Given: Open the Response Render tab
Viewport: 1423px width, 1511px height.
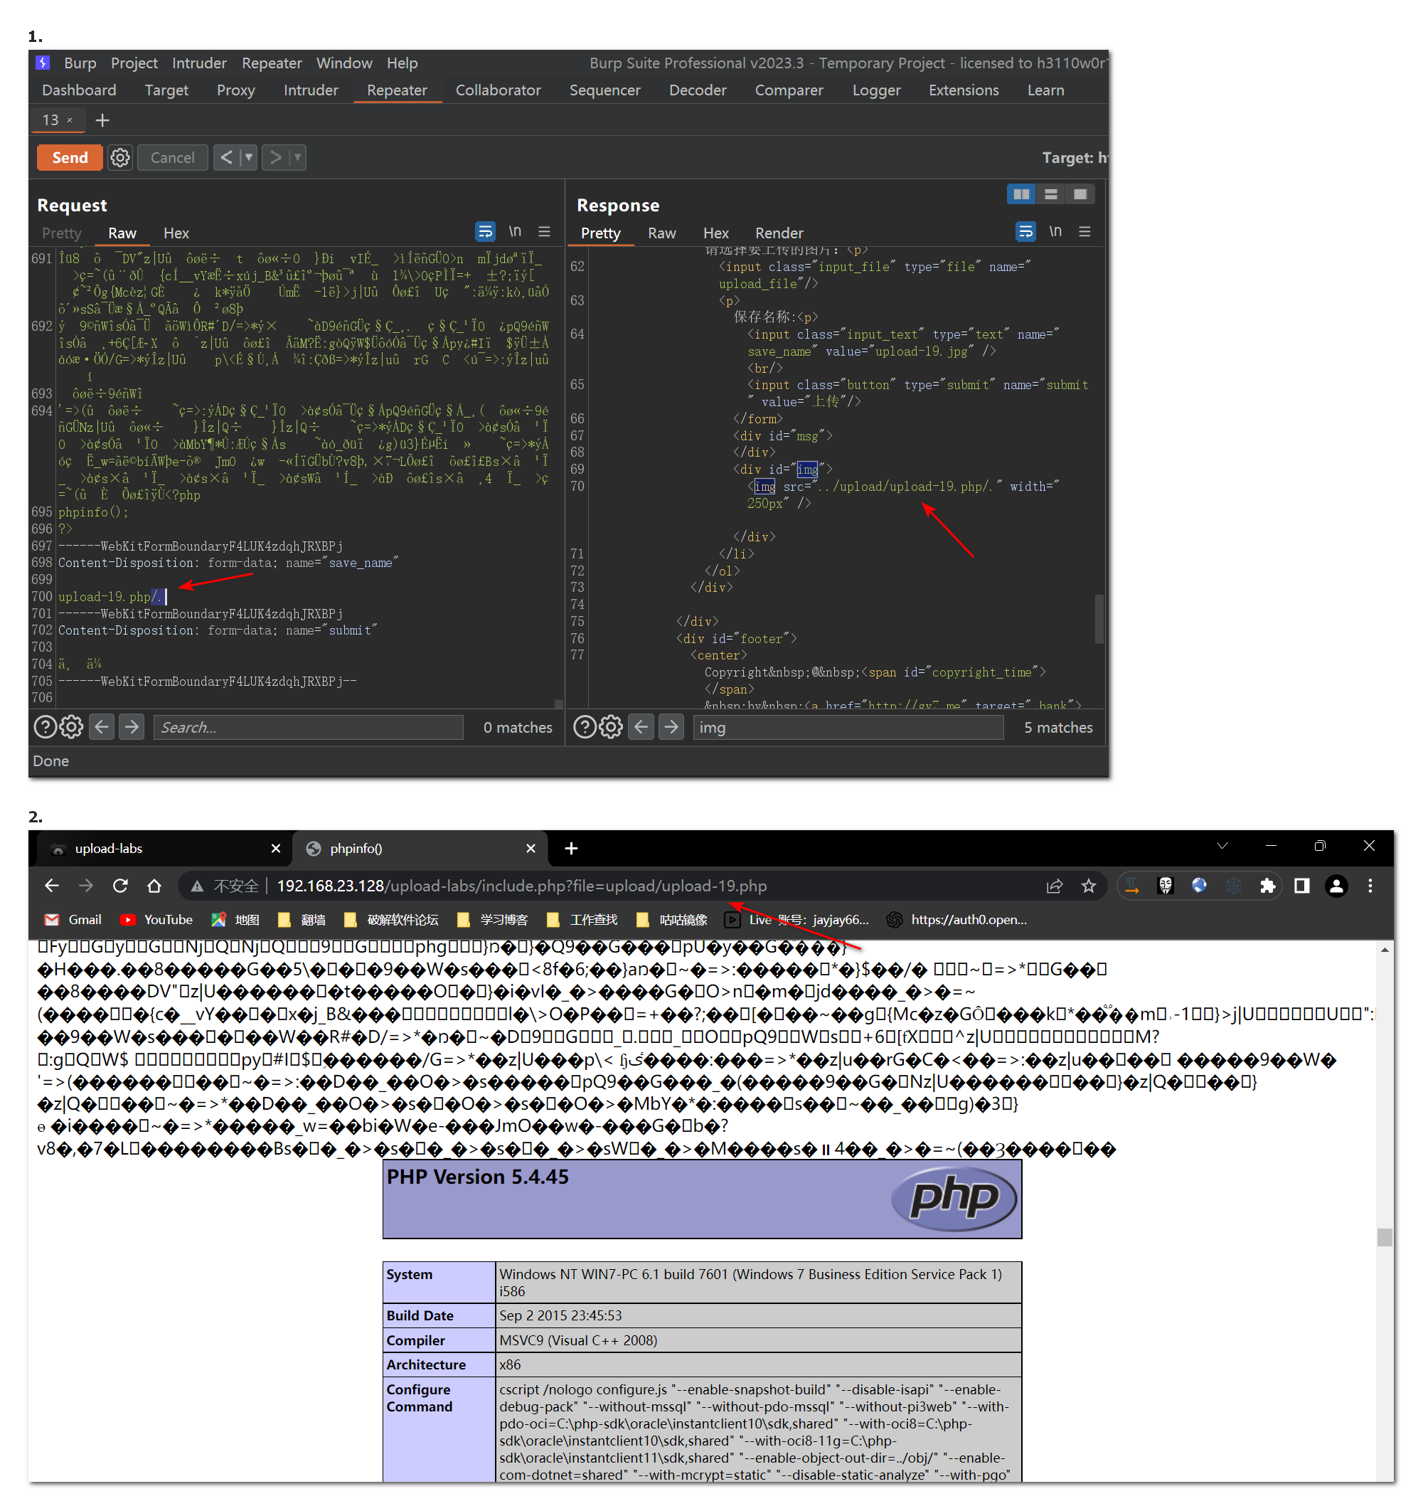Looking at the screenshot, I should click(x=778, y=233).
